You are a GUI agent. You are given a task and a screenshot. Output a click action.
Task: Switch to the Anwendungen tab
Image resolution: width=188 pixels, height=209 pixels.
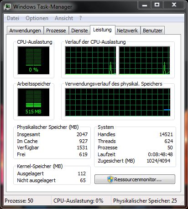click(x=25, y=31)
